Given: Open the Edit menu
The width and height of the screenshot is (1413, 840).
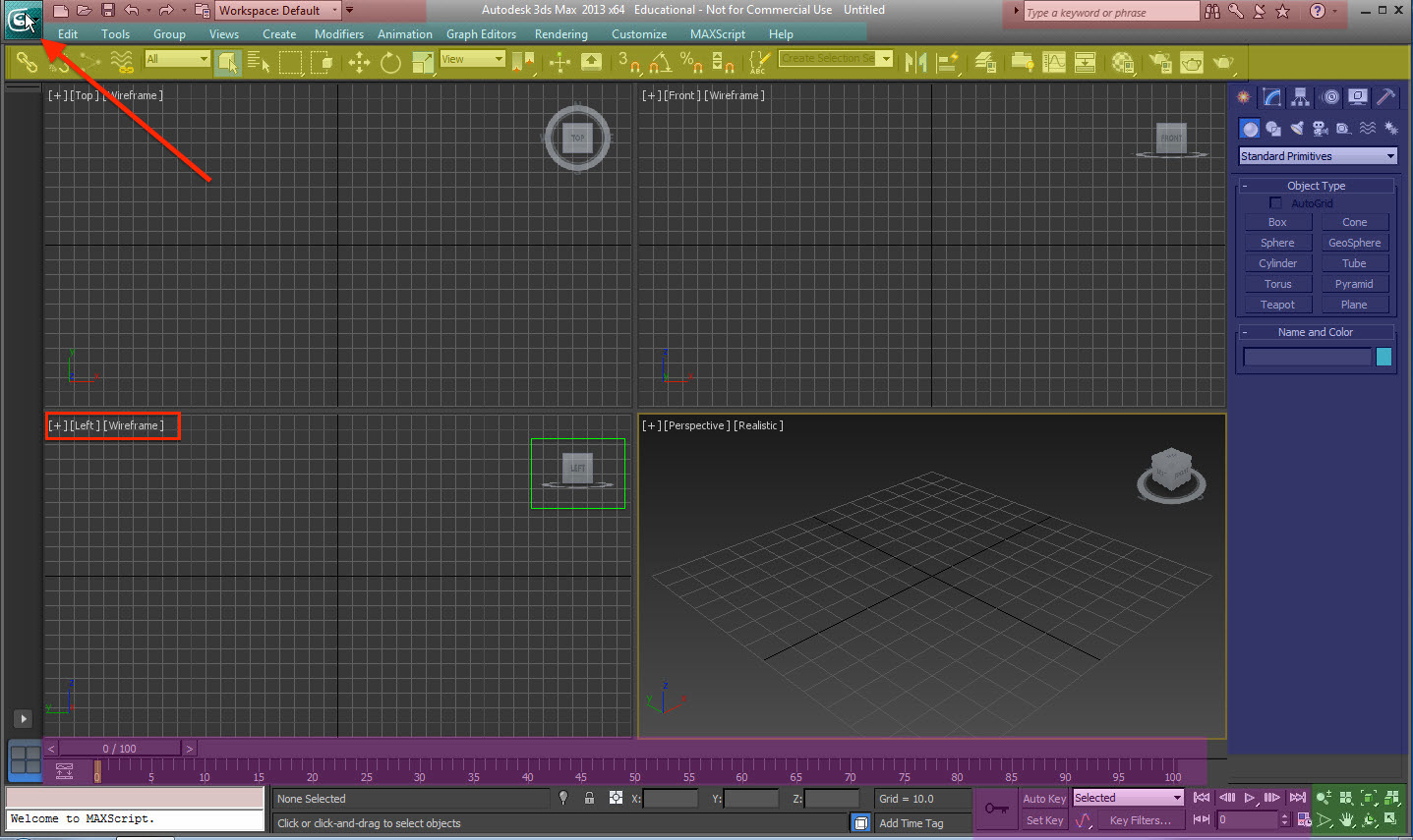Looking at the screenshot, I should [x=68, y=33].
